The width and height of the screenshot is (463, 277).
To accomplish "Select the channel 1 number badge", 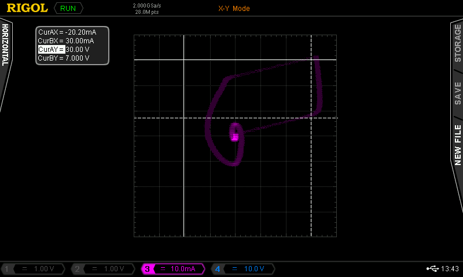I will tap(7, 269).
